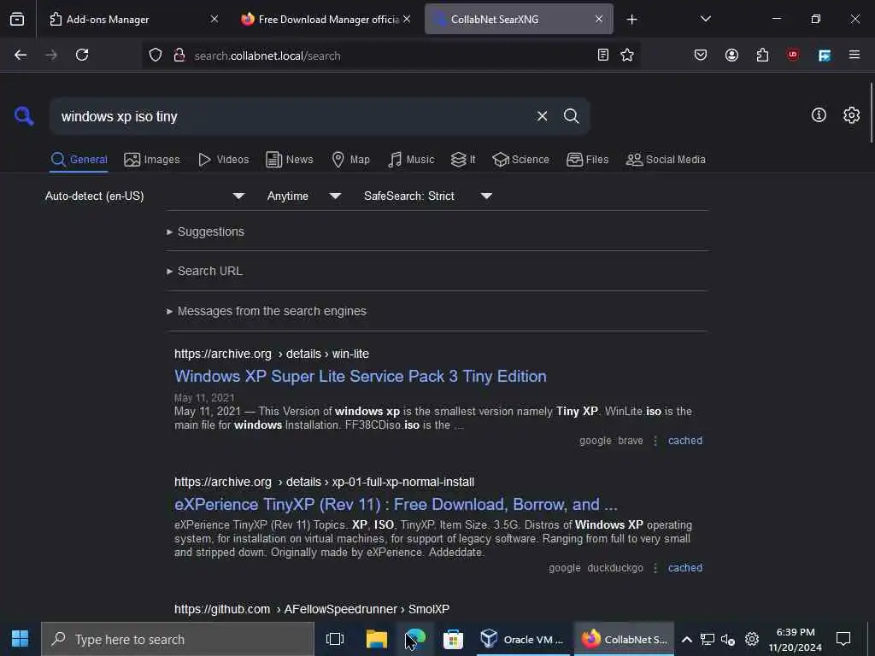This screenshot has width=875, height=656.
Task: Click github.com SmolXP URL breadcrumb
Action: pos(311,609)
